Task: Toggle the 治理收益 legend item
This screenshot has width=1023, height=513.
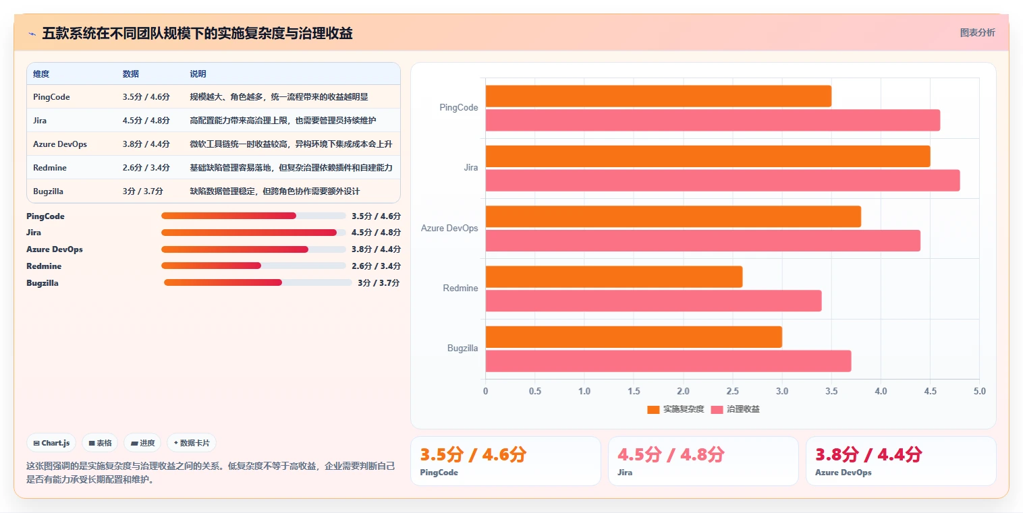Action: pos(736,409)
